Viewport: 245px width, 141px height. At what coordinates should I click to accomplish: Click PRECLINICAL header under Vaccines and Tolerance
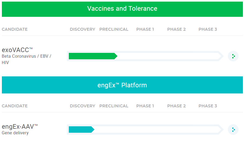coord(114,29)
